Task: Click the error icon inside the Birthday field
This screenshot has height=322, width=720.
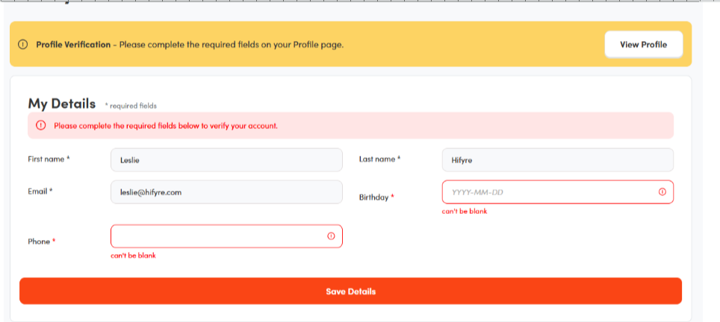Action: point(662,192)
